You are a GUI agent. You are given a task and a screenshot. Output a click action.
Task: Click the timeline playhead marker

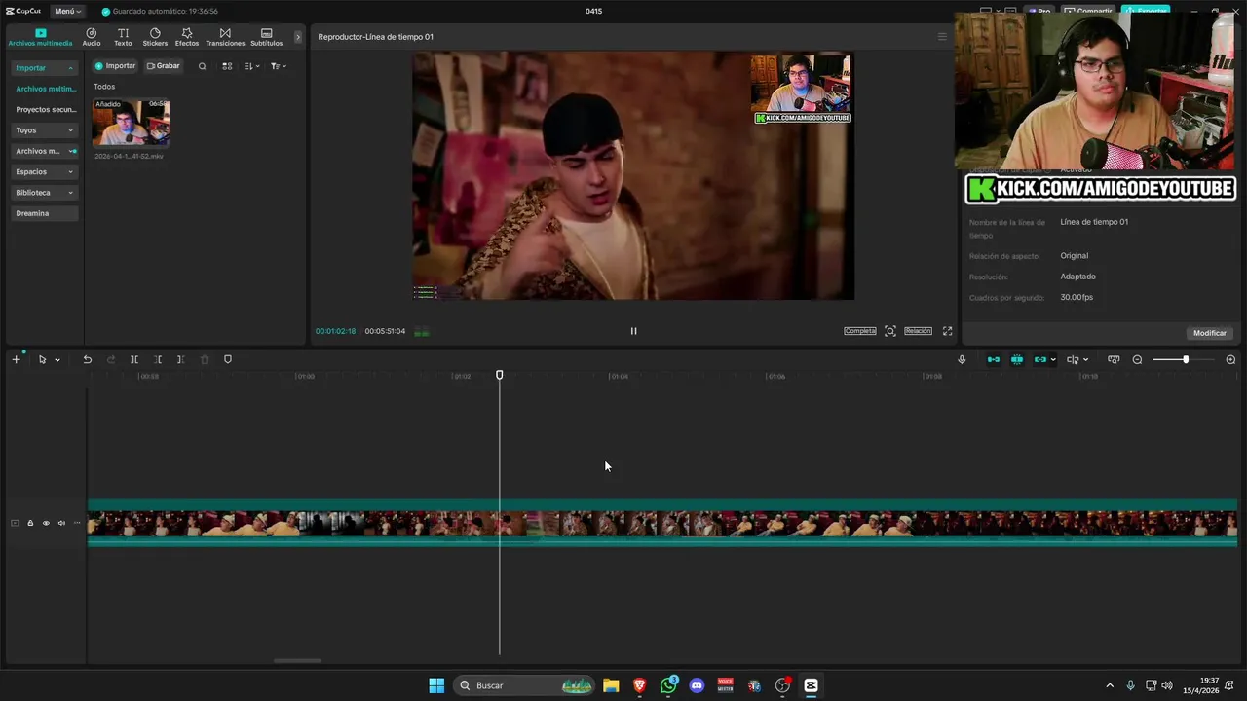[x=500, y=375]
